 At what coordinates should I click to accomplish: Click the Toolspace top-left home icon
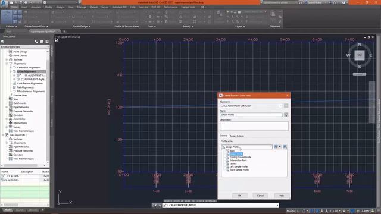click(x=2, y=42)
